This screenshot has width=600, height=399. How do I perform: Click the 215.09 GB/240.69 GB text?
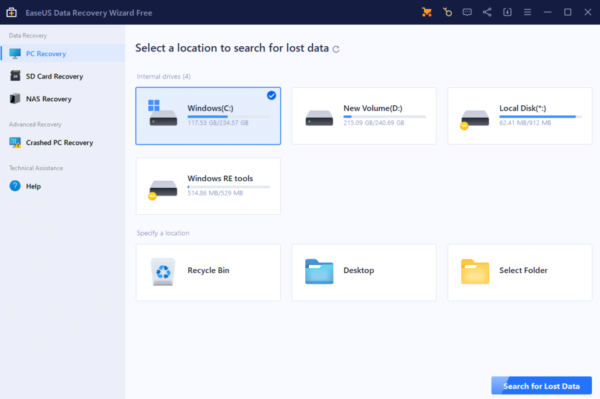coord(373,123)
